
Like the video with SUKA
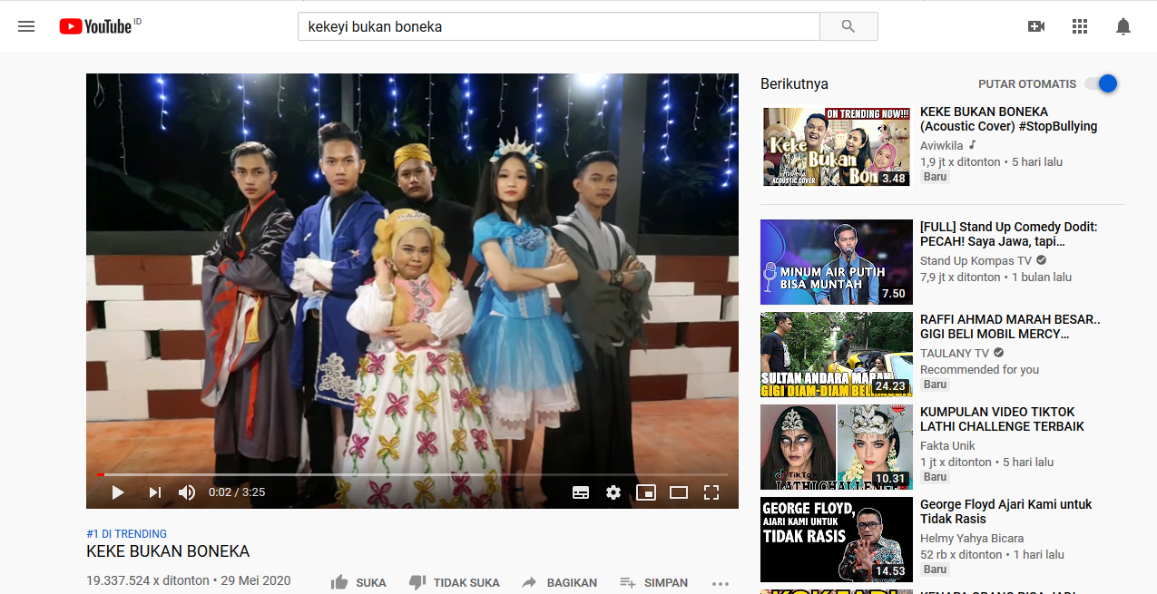358,582
